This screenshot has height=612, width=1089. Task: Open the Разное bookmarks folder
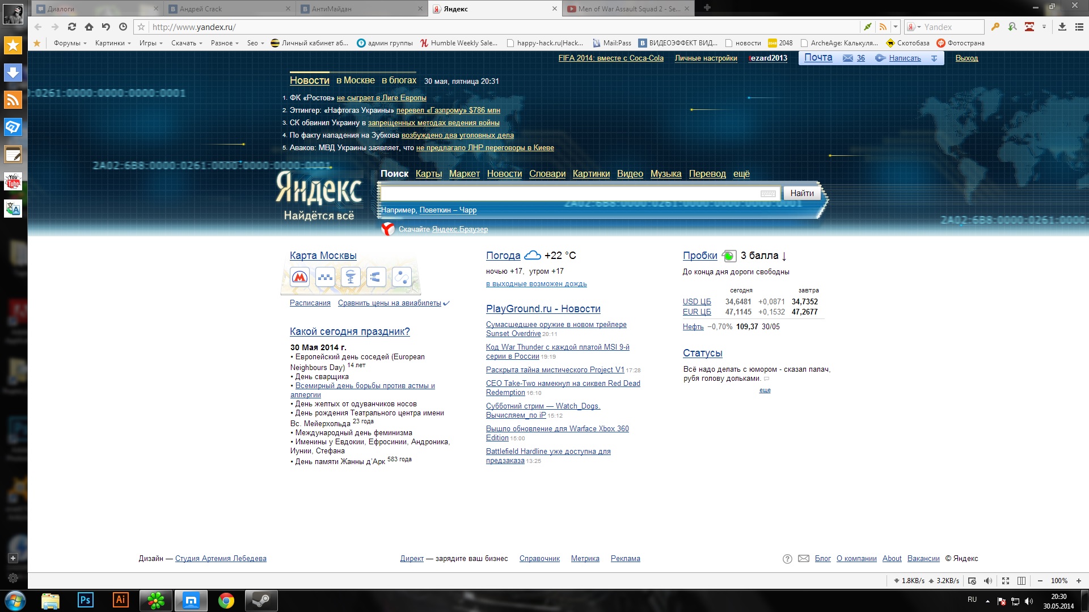[x=225, y=43]
